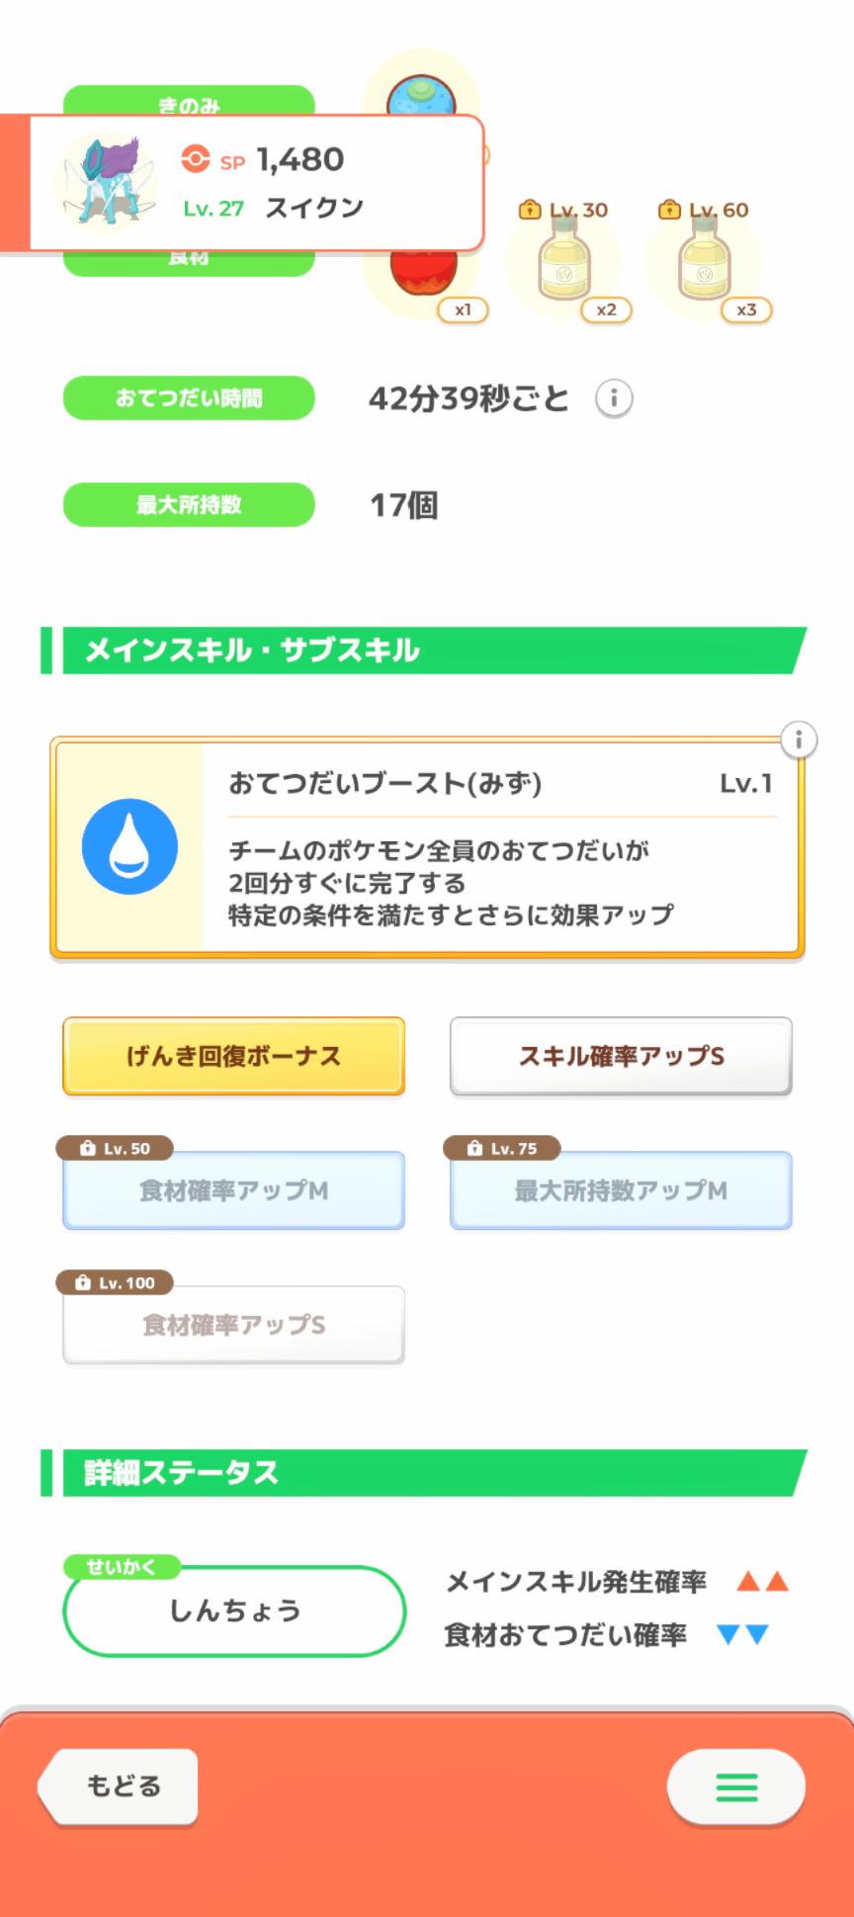The width and height of the screenshot is (854, 1917).
Task: Tap the info icon beside おてつだい時間 value
Action: [x=614, y=398]
